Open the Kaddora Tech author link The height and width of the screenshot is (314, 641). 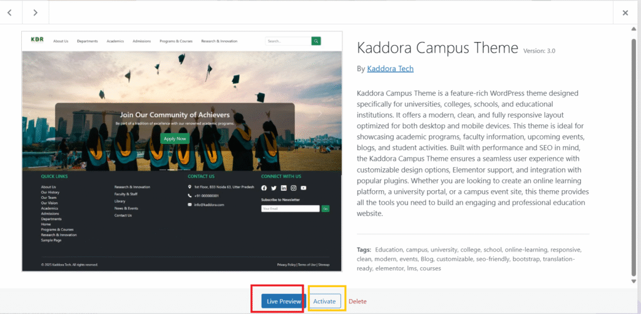[390, 69]
